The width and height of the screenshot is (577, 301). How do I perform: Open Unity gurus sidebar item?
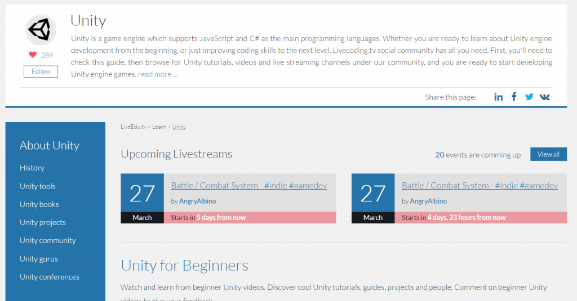coord(39,259)
